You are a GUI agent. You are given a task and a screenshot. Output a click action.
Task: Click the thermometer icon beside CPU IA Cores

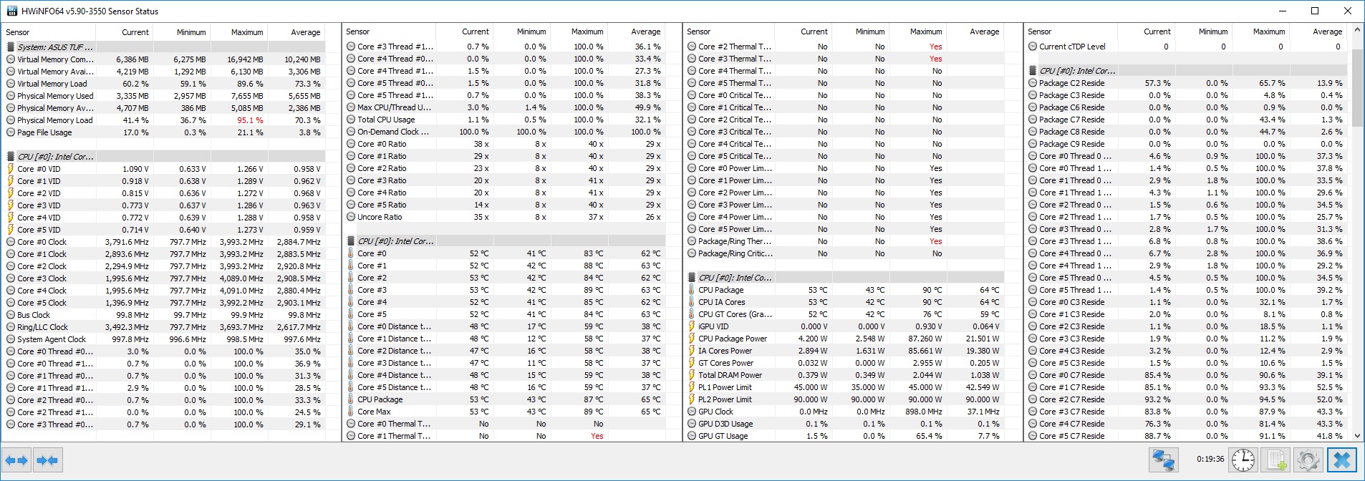[x=691, y=302]
